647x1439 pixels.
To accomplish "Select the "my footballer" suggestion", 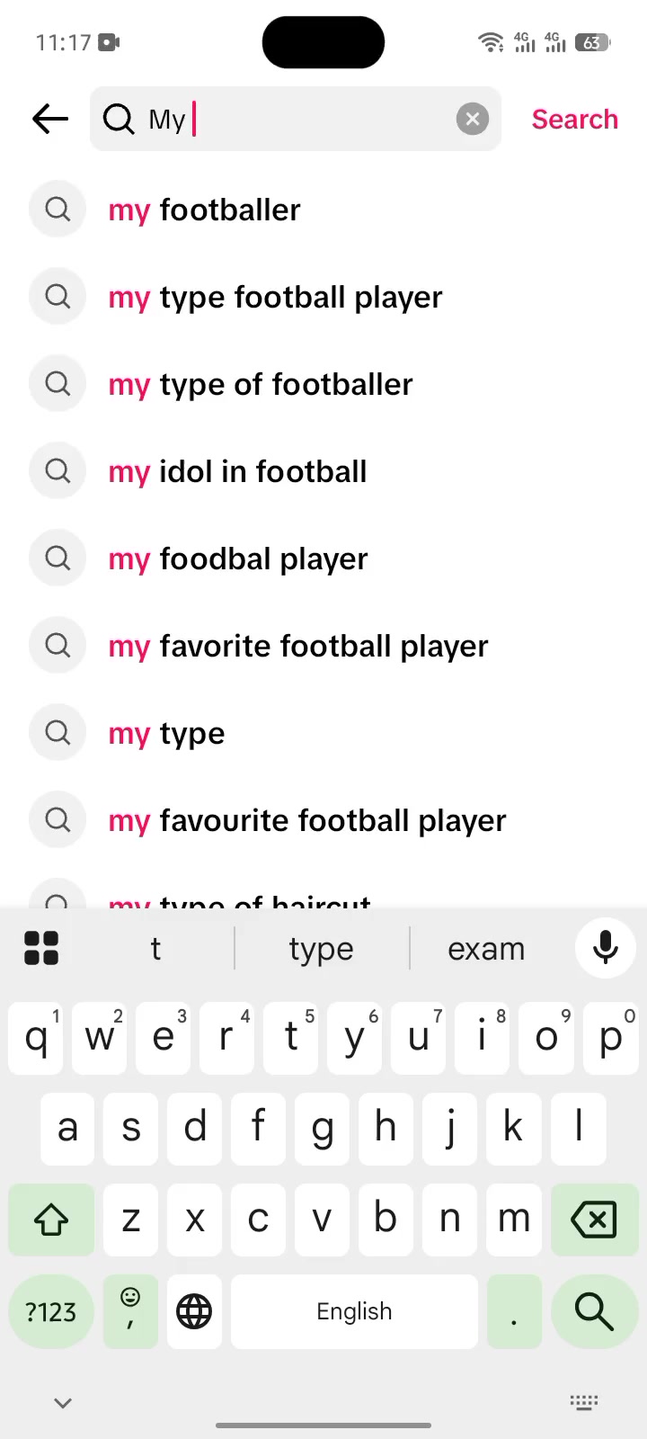I will 323,210.
